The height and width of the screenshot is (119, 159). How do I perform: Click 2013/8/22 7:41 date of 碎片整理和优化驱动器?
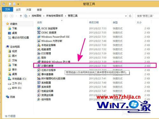coord(98,78)
